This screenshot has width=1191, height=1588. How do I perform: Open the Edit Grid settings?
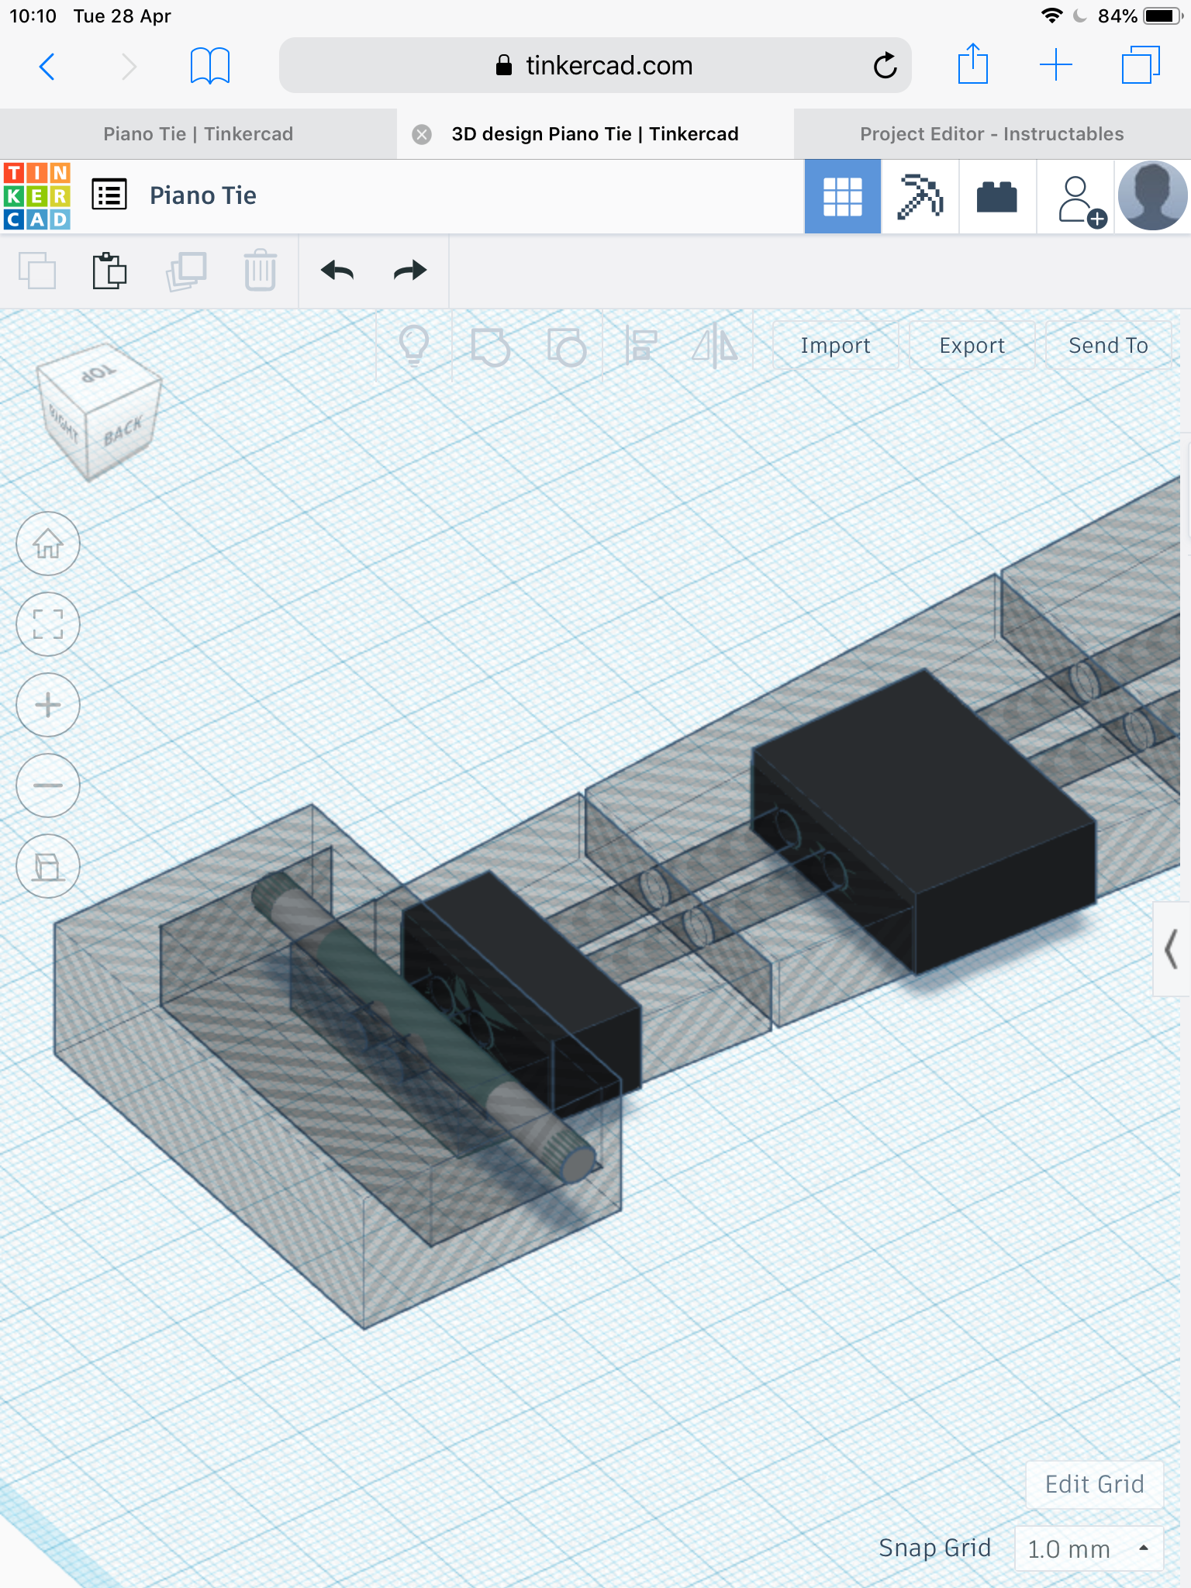pyautogui.click(x=1094, y=1484)
